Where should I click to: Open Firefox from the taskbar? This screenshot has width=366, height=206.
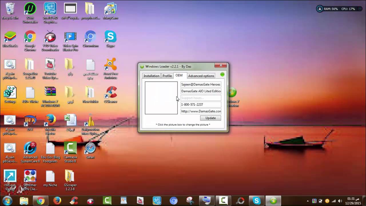[x=57, y=201]
